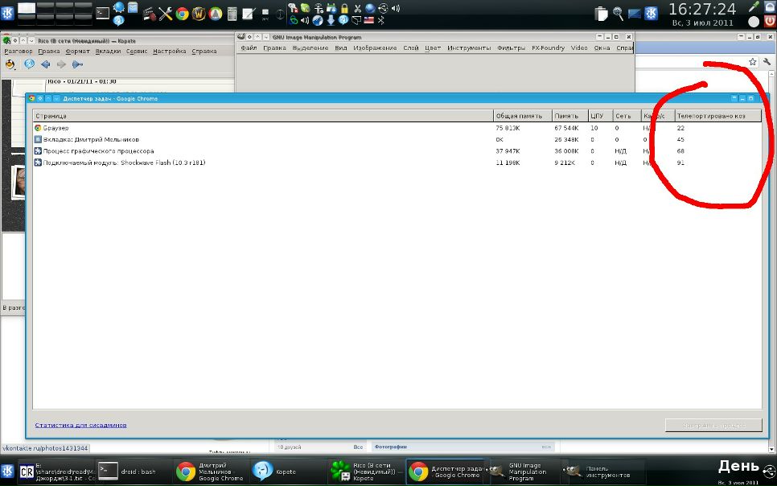Screen dimensions: 777x486
Task: Click the terminal icon in top panel
Action: tap(102, 13)
